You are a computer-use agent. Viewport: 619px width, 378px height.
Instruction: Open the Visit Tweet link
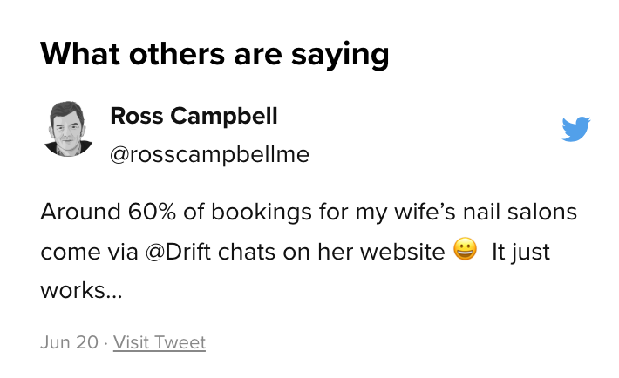click(x=160, y=342)
